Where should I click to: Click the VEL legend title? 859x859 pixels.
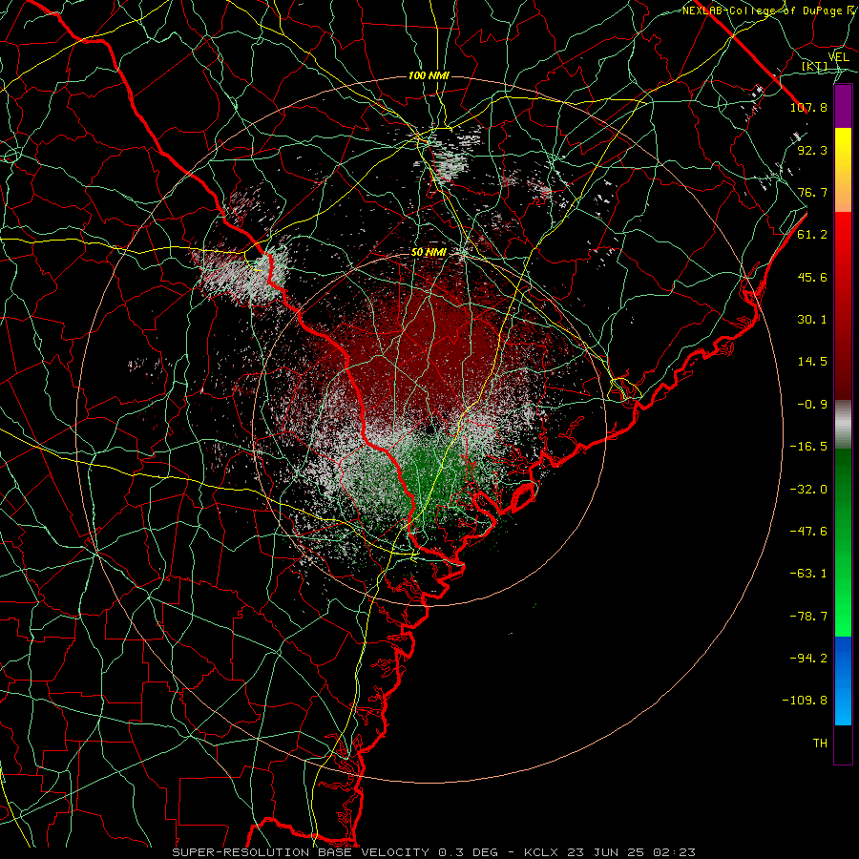(838, 57)
